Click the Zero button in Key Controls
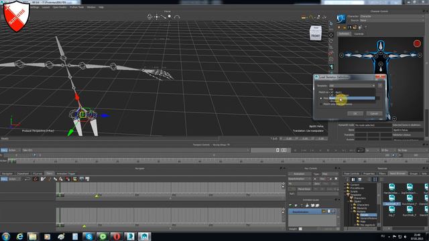 tap(317, 184)
